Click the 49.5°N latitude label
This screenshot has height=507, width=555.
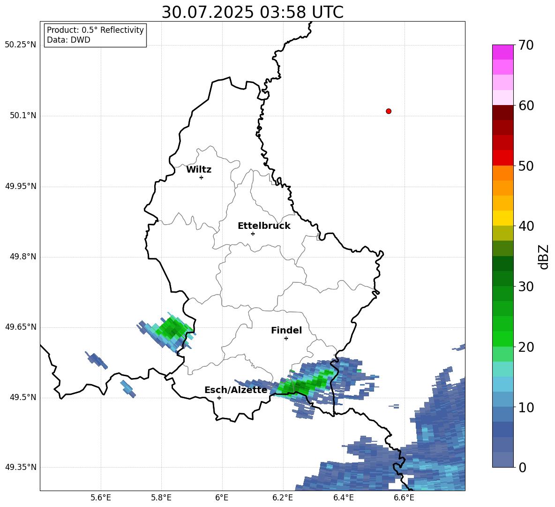[23, 397]
